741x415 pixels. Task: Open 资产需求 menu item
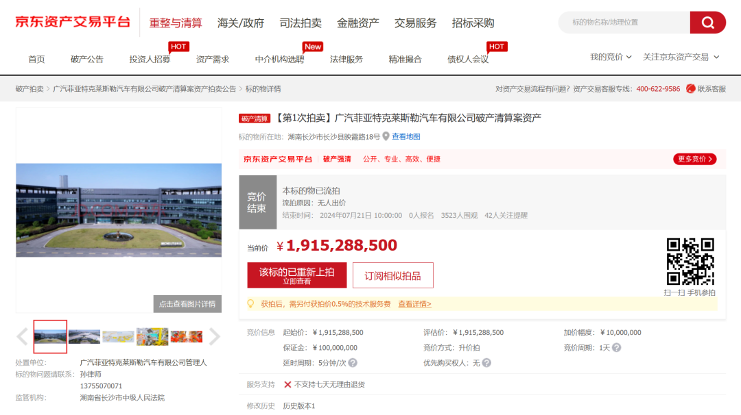point(213,60)
